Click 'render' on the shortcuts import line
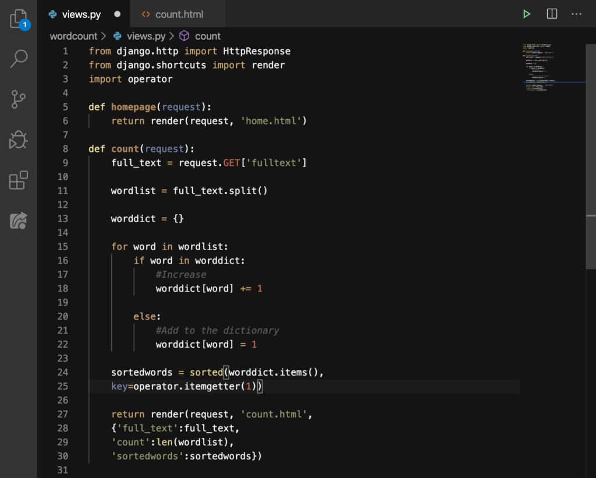The width and height of the screenshot is (596, 478). click(x=268, y=65)
